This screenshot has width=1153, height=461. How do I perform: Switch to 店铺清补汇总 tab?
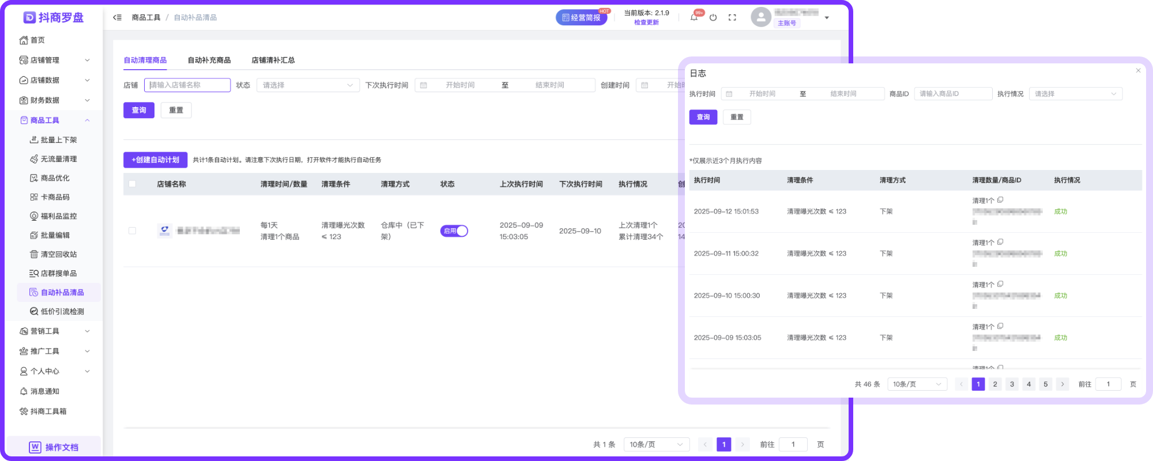273,61
